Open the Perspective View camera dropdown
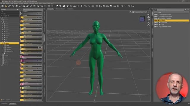 tap(139, 12)
